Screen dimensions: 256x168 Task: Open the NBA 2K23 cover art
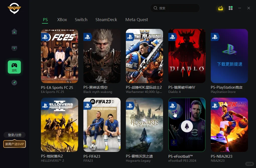point(229,125)
